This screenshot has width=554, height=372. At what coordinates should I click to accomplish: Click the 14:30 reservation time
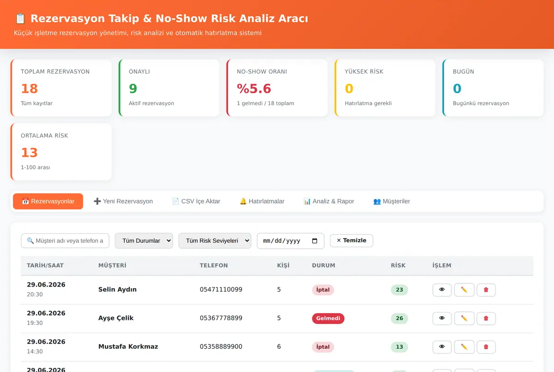point(35,352)
